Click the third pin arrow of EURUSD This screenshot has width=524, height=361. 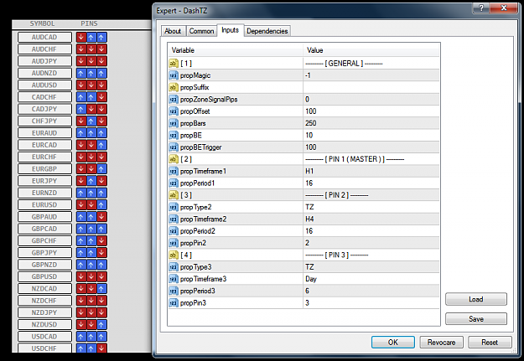tap(102, 204)
